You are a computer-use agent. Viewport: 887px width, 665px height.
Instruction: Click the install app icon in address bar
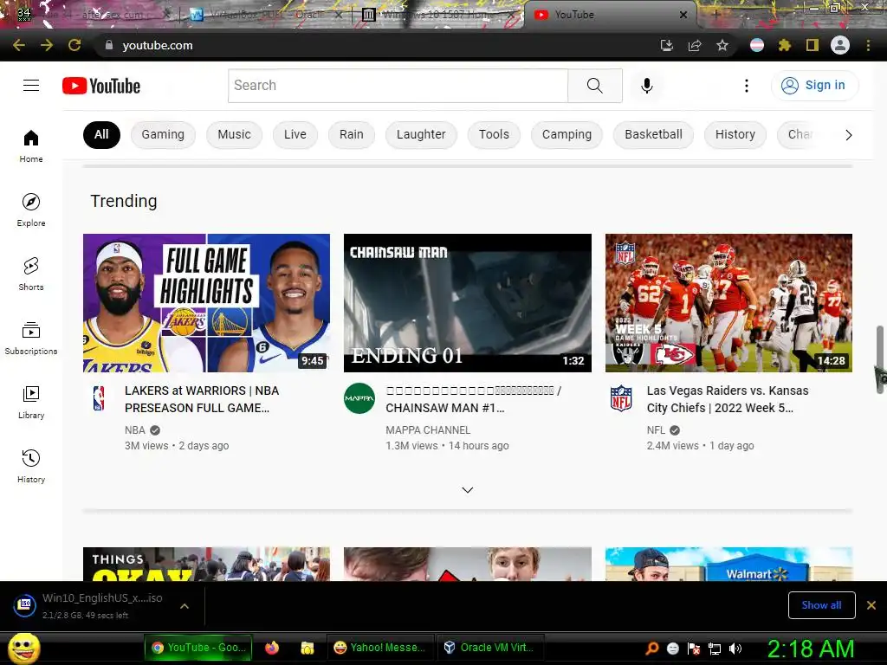(x=667, y=45)
